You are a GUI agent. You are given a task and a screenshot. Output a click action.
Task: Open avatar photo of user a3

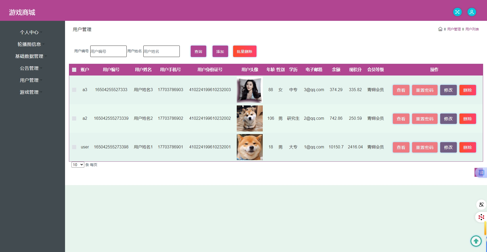pyautogui.click(x=249, y=90)
